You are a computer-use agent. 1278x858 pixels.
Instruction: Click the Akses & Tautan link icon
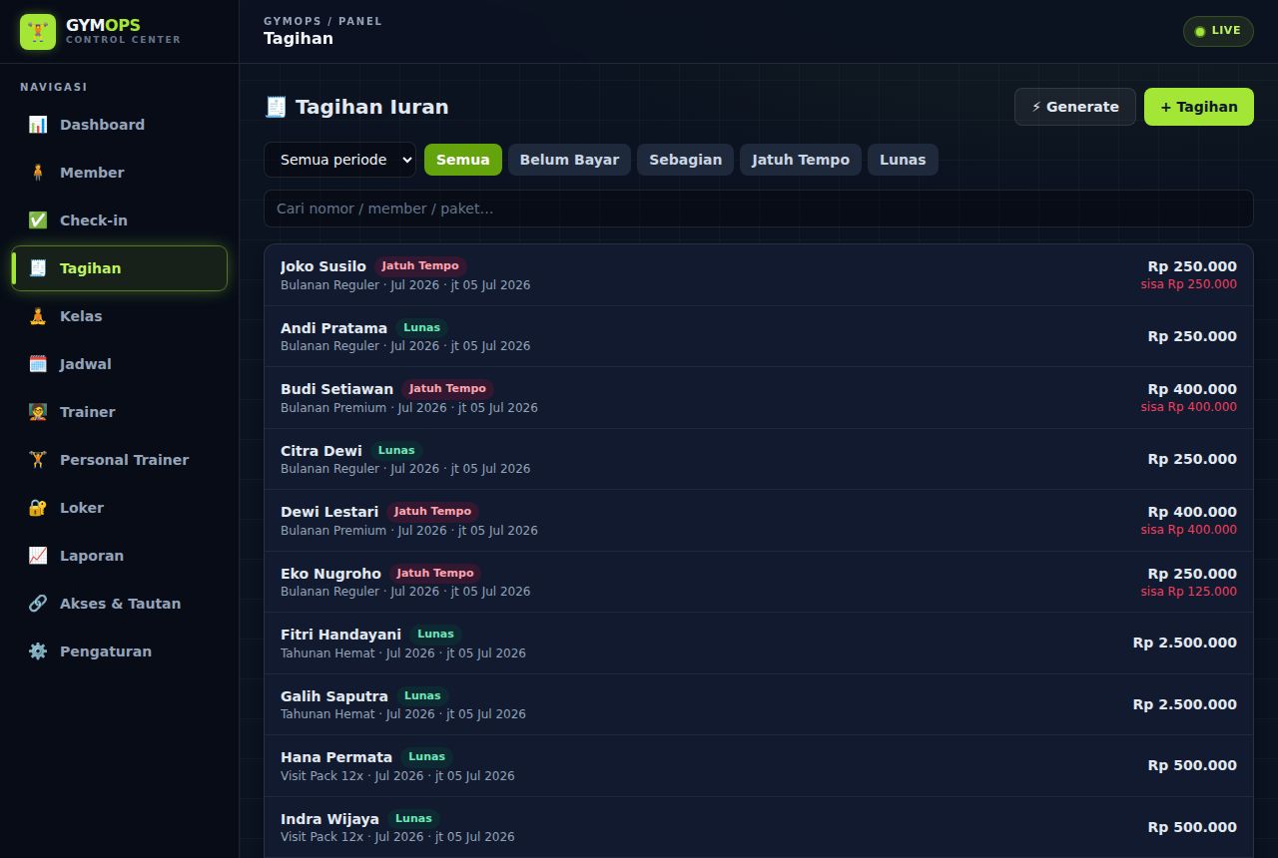pos(38,604)
